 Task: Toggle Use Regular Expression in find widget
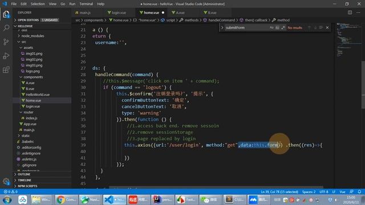click(x=283, y=28)
